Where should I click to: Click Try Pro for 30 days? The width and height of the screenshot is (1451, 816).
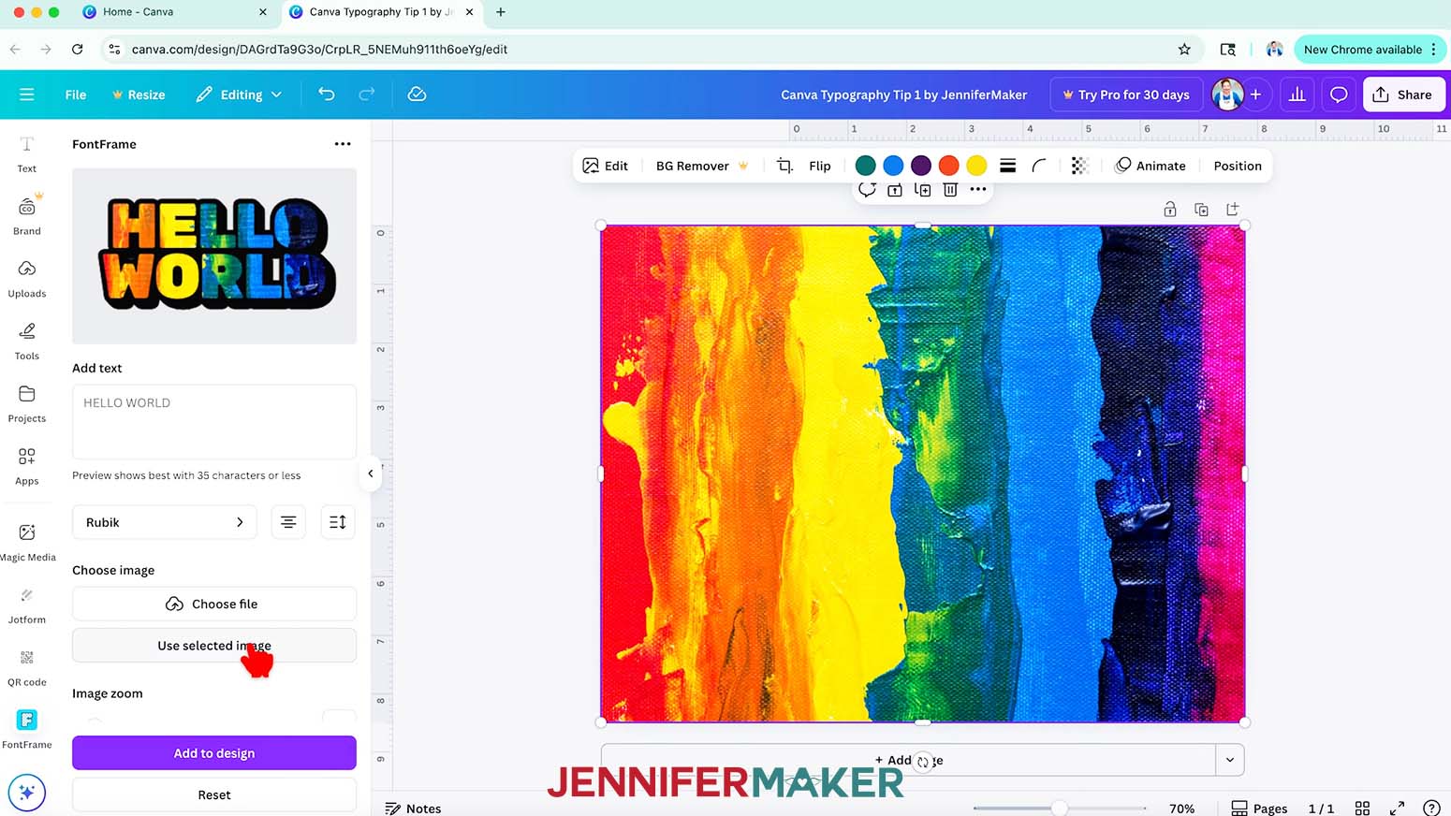(x=1126, y=95)
